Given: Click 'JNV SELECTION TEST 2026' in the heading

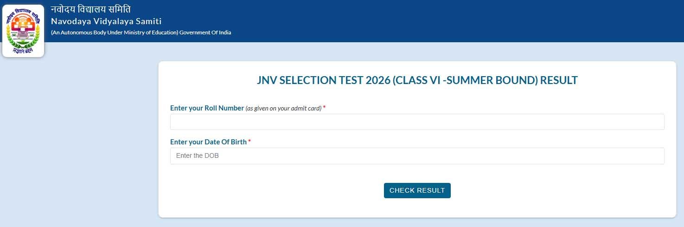Looking at the screenshot, I should pyautogui.click(x=323, y=80).
